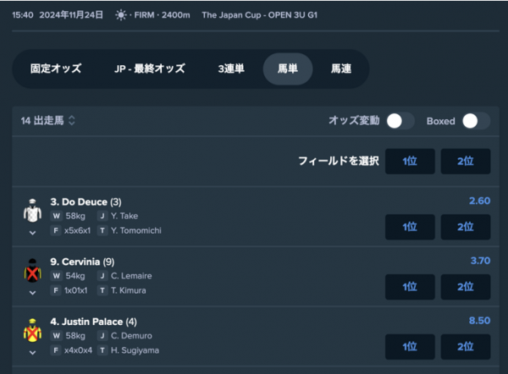
Task: Click Do Deuce's white jockey silk icon
Action: coord(32,211)
